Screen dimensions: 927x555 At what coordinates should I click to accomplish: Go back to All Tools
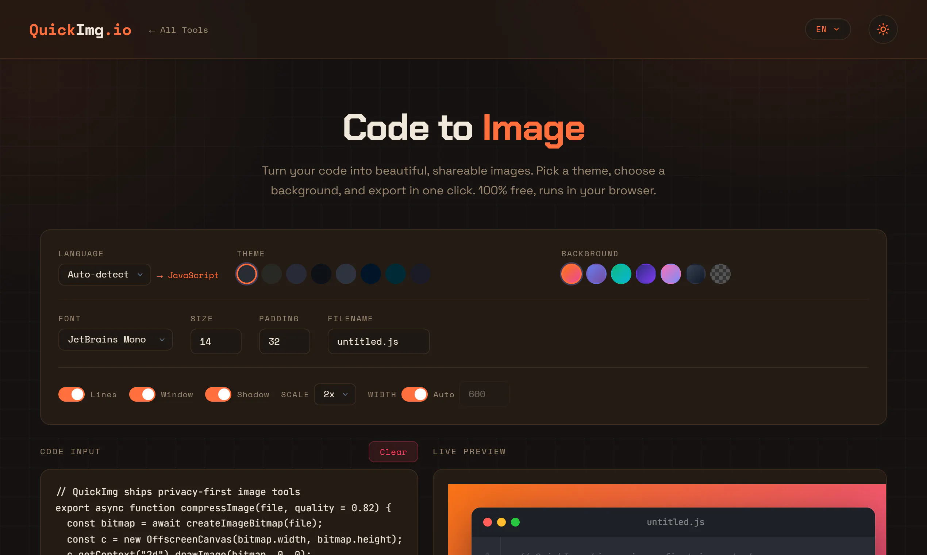click(x=178, y=30)
